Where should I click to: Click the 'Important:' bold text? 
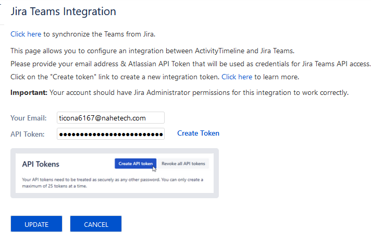[x=29, y=93]
